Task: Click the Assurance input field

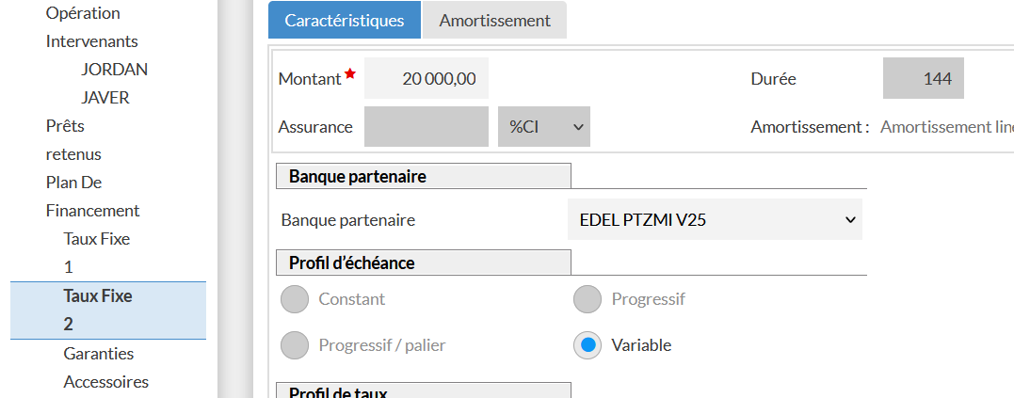Action: (427, 127)
